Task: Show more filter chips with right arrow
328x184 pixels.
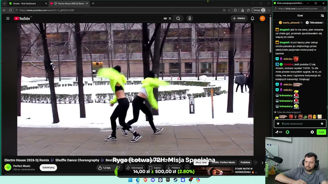Action: [262, 163]
